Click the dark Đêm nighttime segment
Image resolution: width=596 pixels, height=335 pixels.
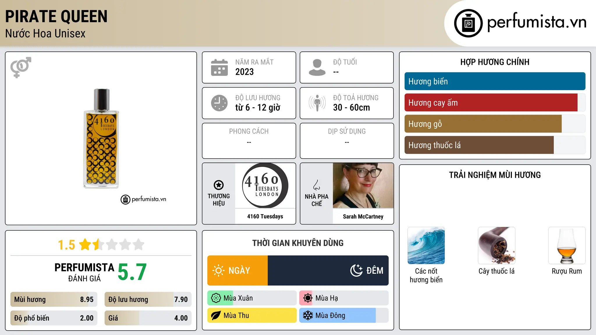(328, 270)
